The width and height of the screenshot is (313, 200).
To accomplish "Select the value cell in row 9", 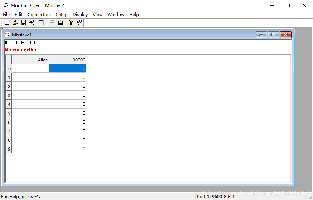I will tap(67, 149).
